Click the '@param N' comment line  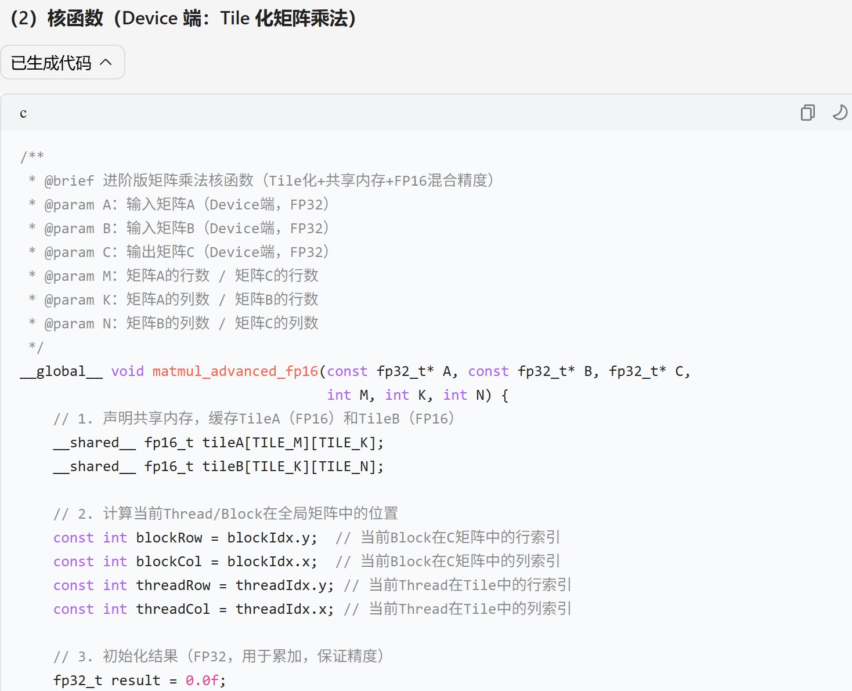click(174, 323)
